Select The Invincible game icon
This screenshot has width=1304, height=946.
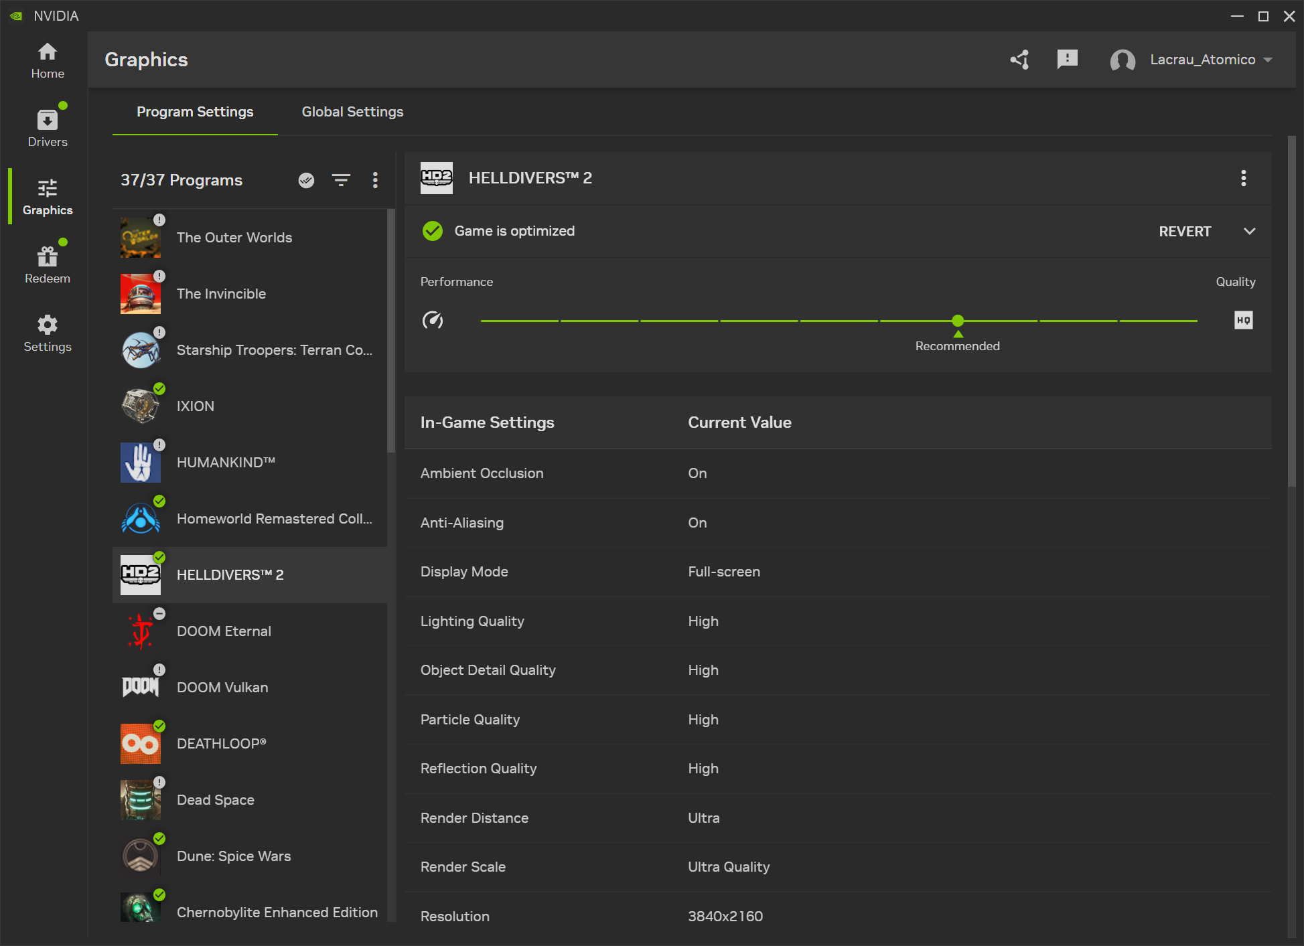pyautogui.click(x=141, y=294)
